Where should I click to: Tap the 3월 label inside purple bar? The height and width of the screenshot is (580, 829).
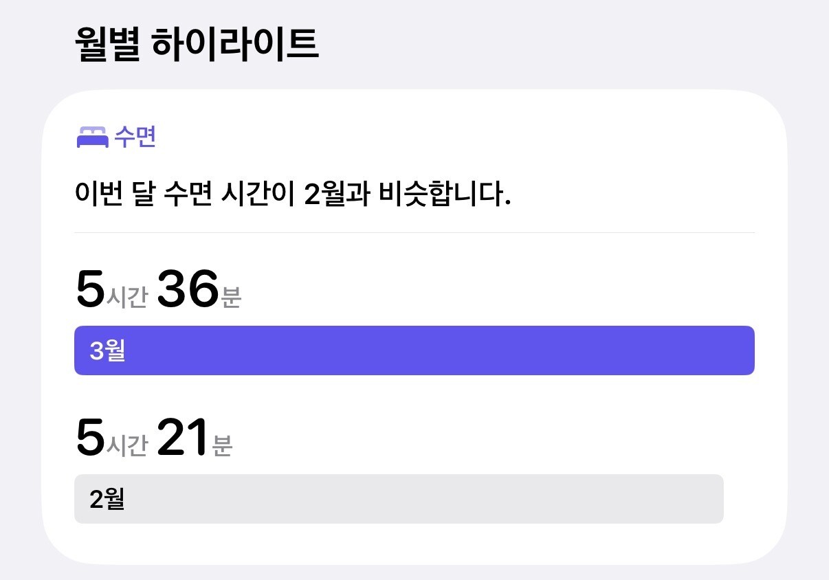pyautogui.click(x=107, y=351)
